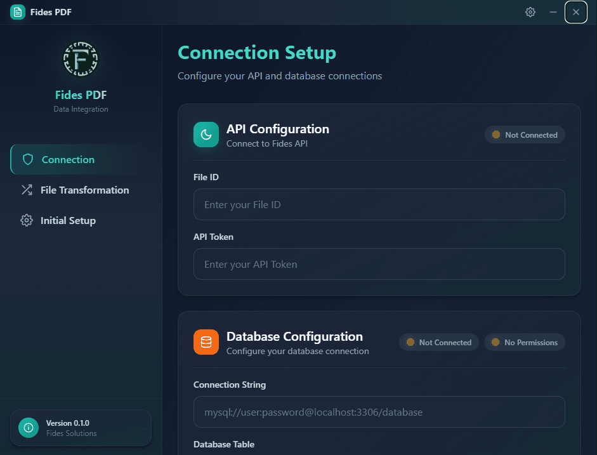Screen dimensions: 597x455
Task: Click the No Permissions status indicator
Action: (x=525, y=342)
